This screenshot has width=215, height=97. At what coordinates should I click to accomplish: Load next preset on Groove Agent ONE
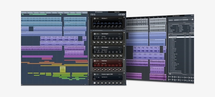pyautogui.click(x=121, y=74)
